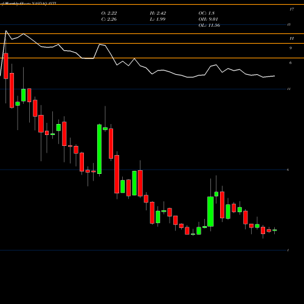Click the axis label 9 on right

pyautogui.click(x=291, y=48)
